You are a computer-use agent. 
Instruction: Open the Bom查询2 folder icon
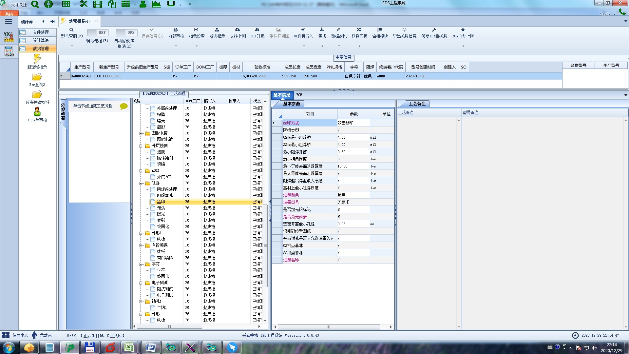[x=37, y=77]
